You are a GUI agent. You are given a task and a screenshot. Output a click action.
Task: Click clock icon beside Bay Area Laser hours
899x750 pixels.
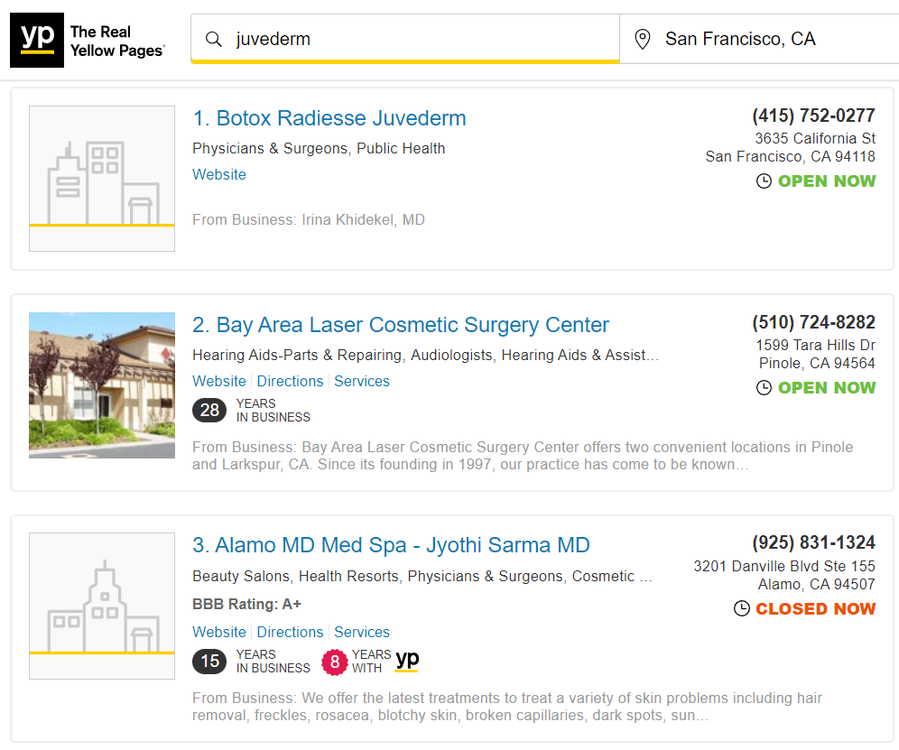pyautogui.click(x=764, y=388)
